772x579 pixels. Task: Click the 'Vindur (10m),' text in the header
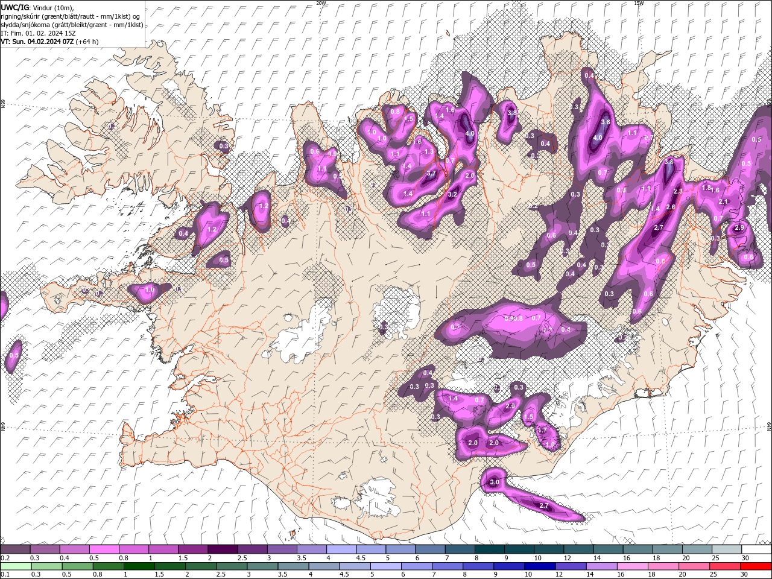click(53, 7)
